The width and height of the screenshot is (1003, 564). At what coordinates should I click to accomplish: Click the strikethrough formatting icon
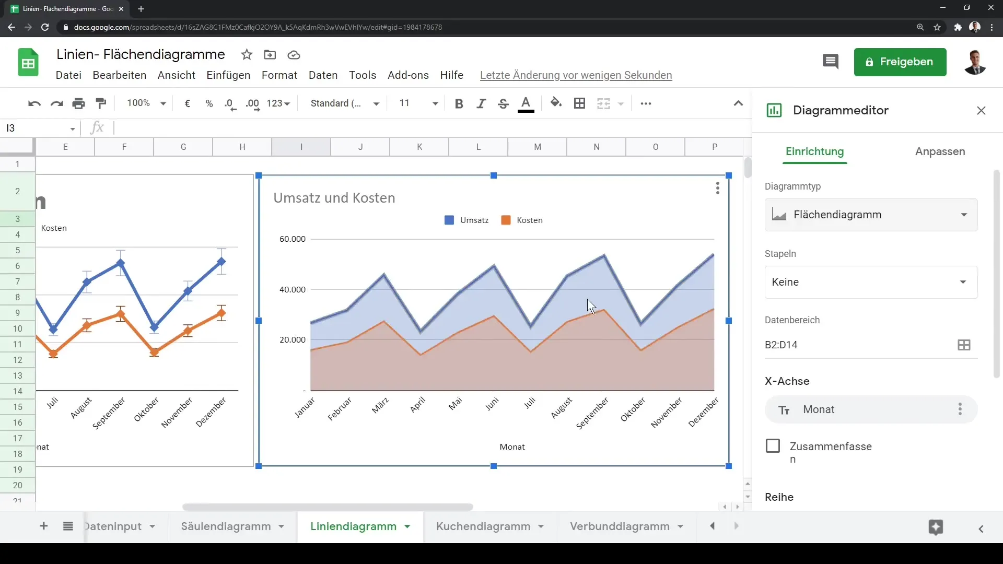[504, 103]
